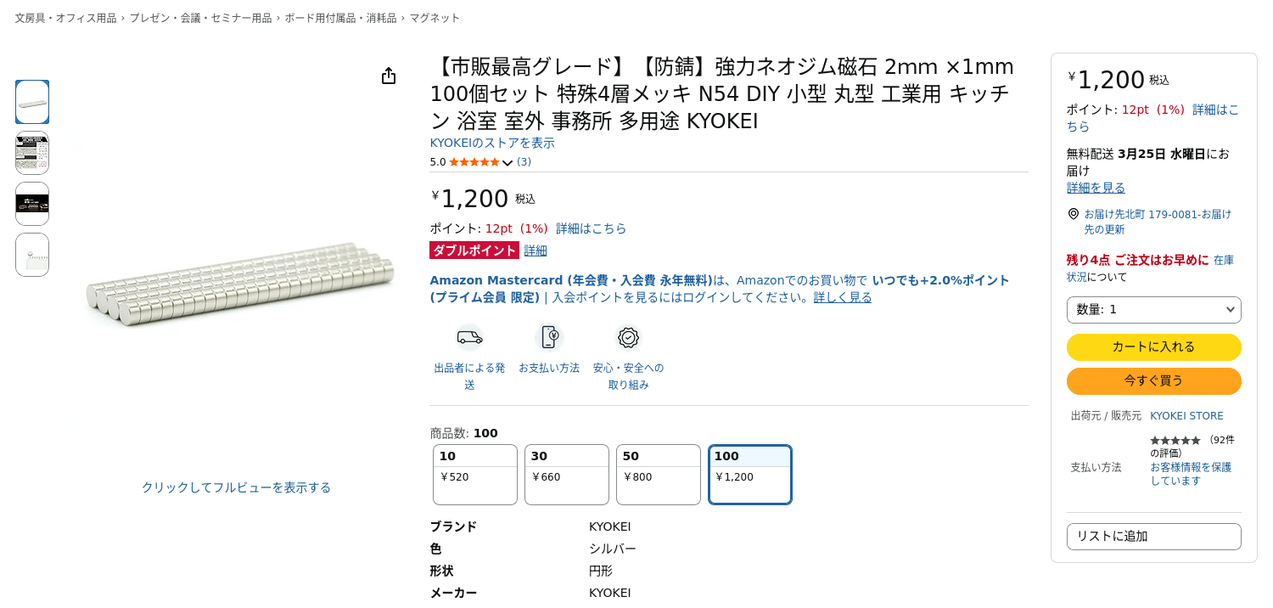Select the 10-piece option at ￥520

pos(475,475)
